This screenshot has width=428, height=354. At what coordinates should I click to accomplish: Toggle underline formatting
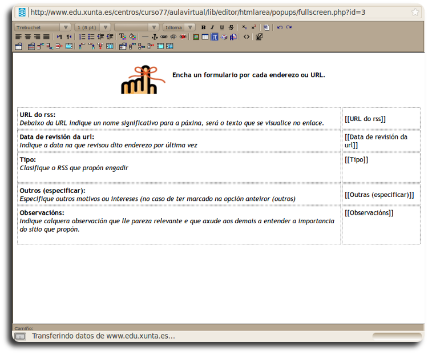click(x=221, y=27)
